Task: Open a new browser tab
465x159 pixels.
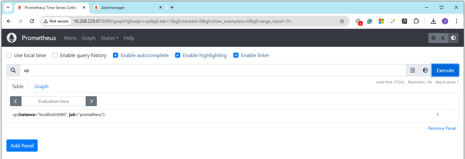Action: click(172, 7)
